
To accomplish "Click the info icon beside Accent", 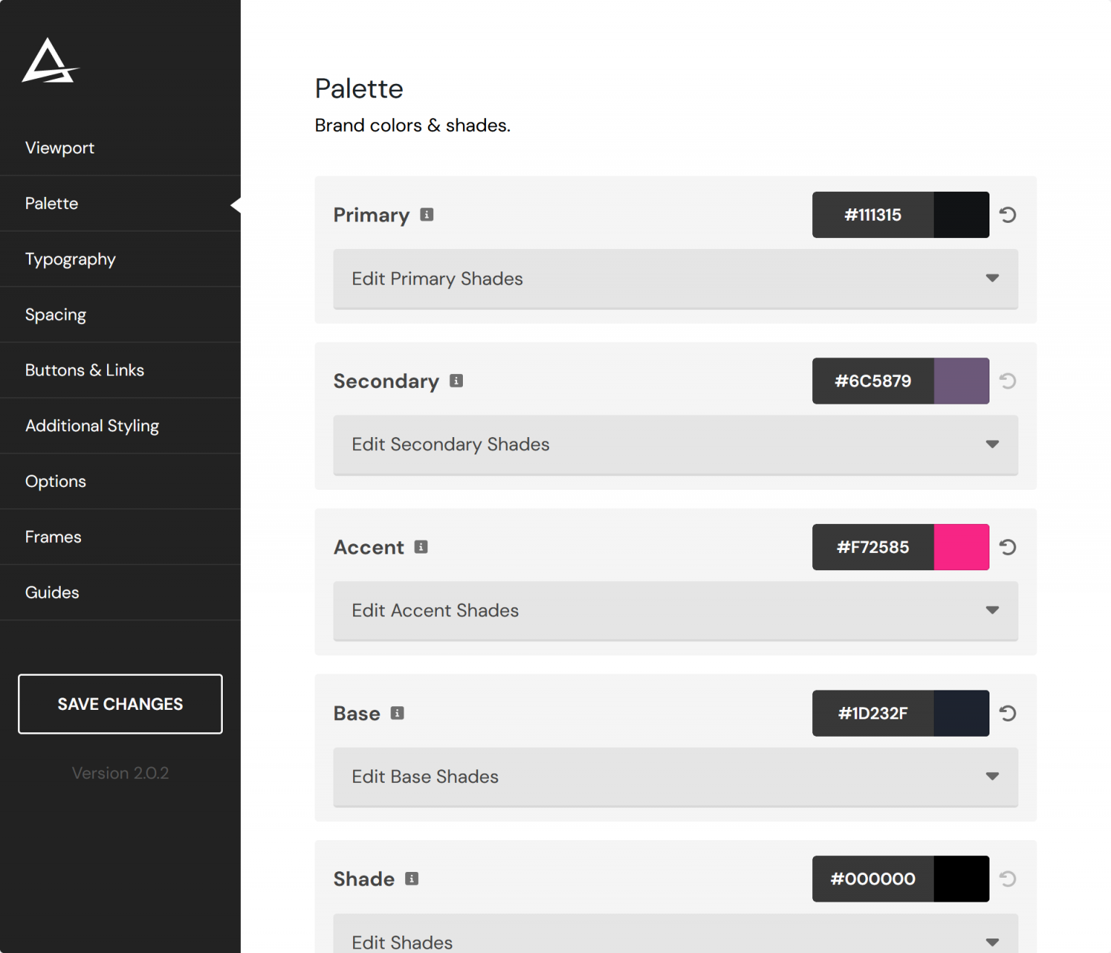I will (x=421, y=548).
